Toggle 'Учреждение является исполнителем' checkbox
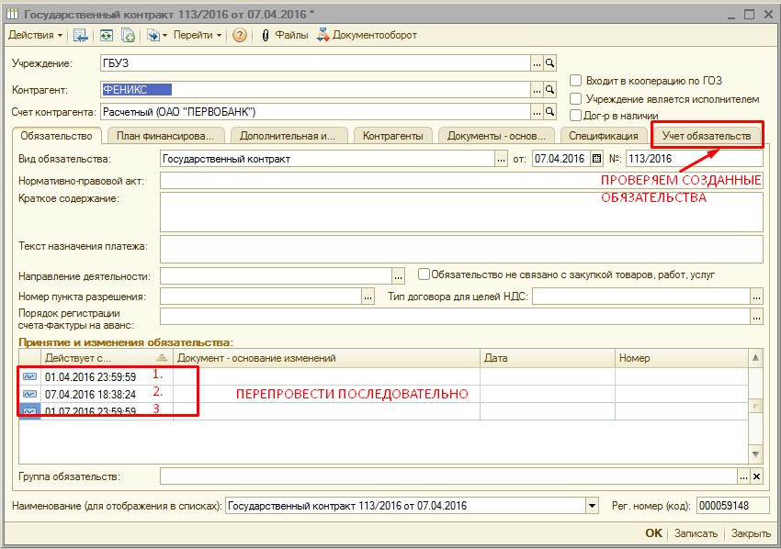 [x=576, y=98]
